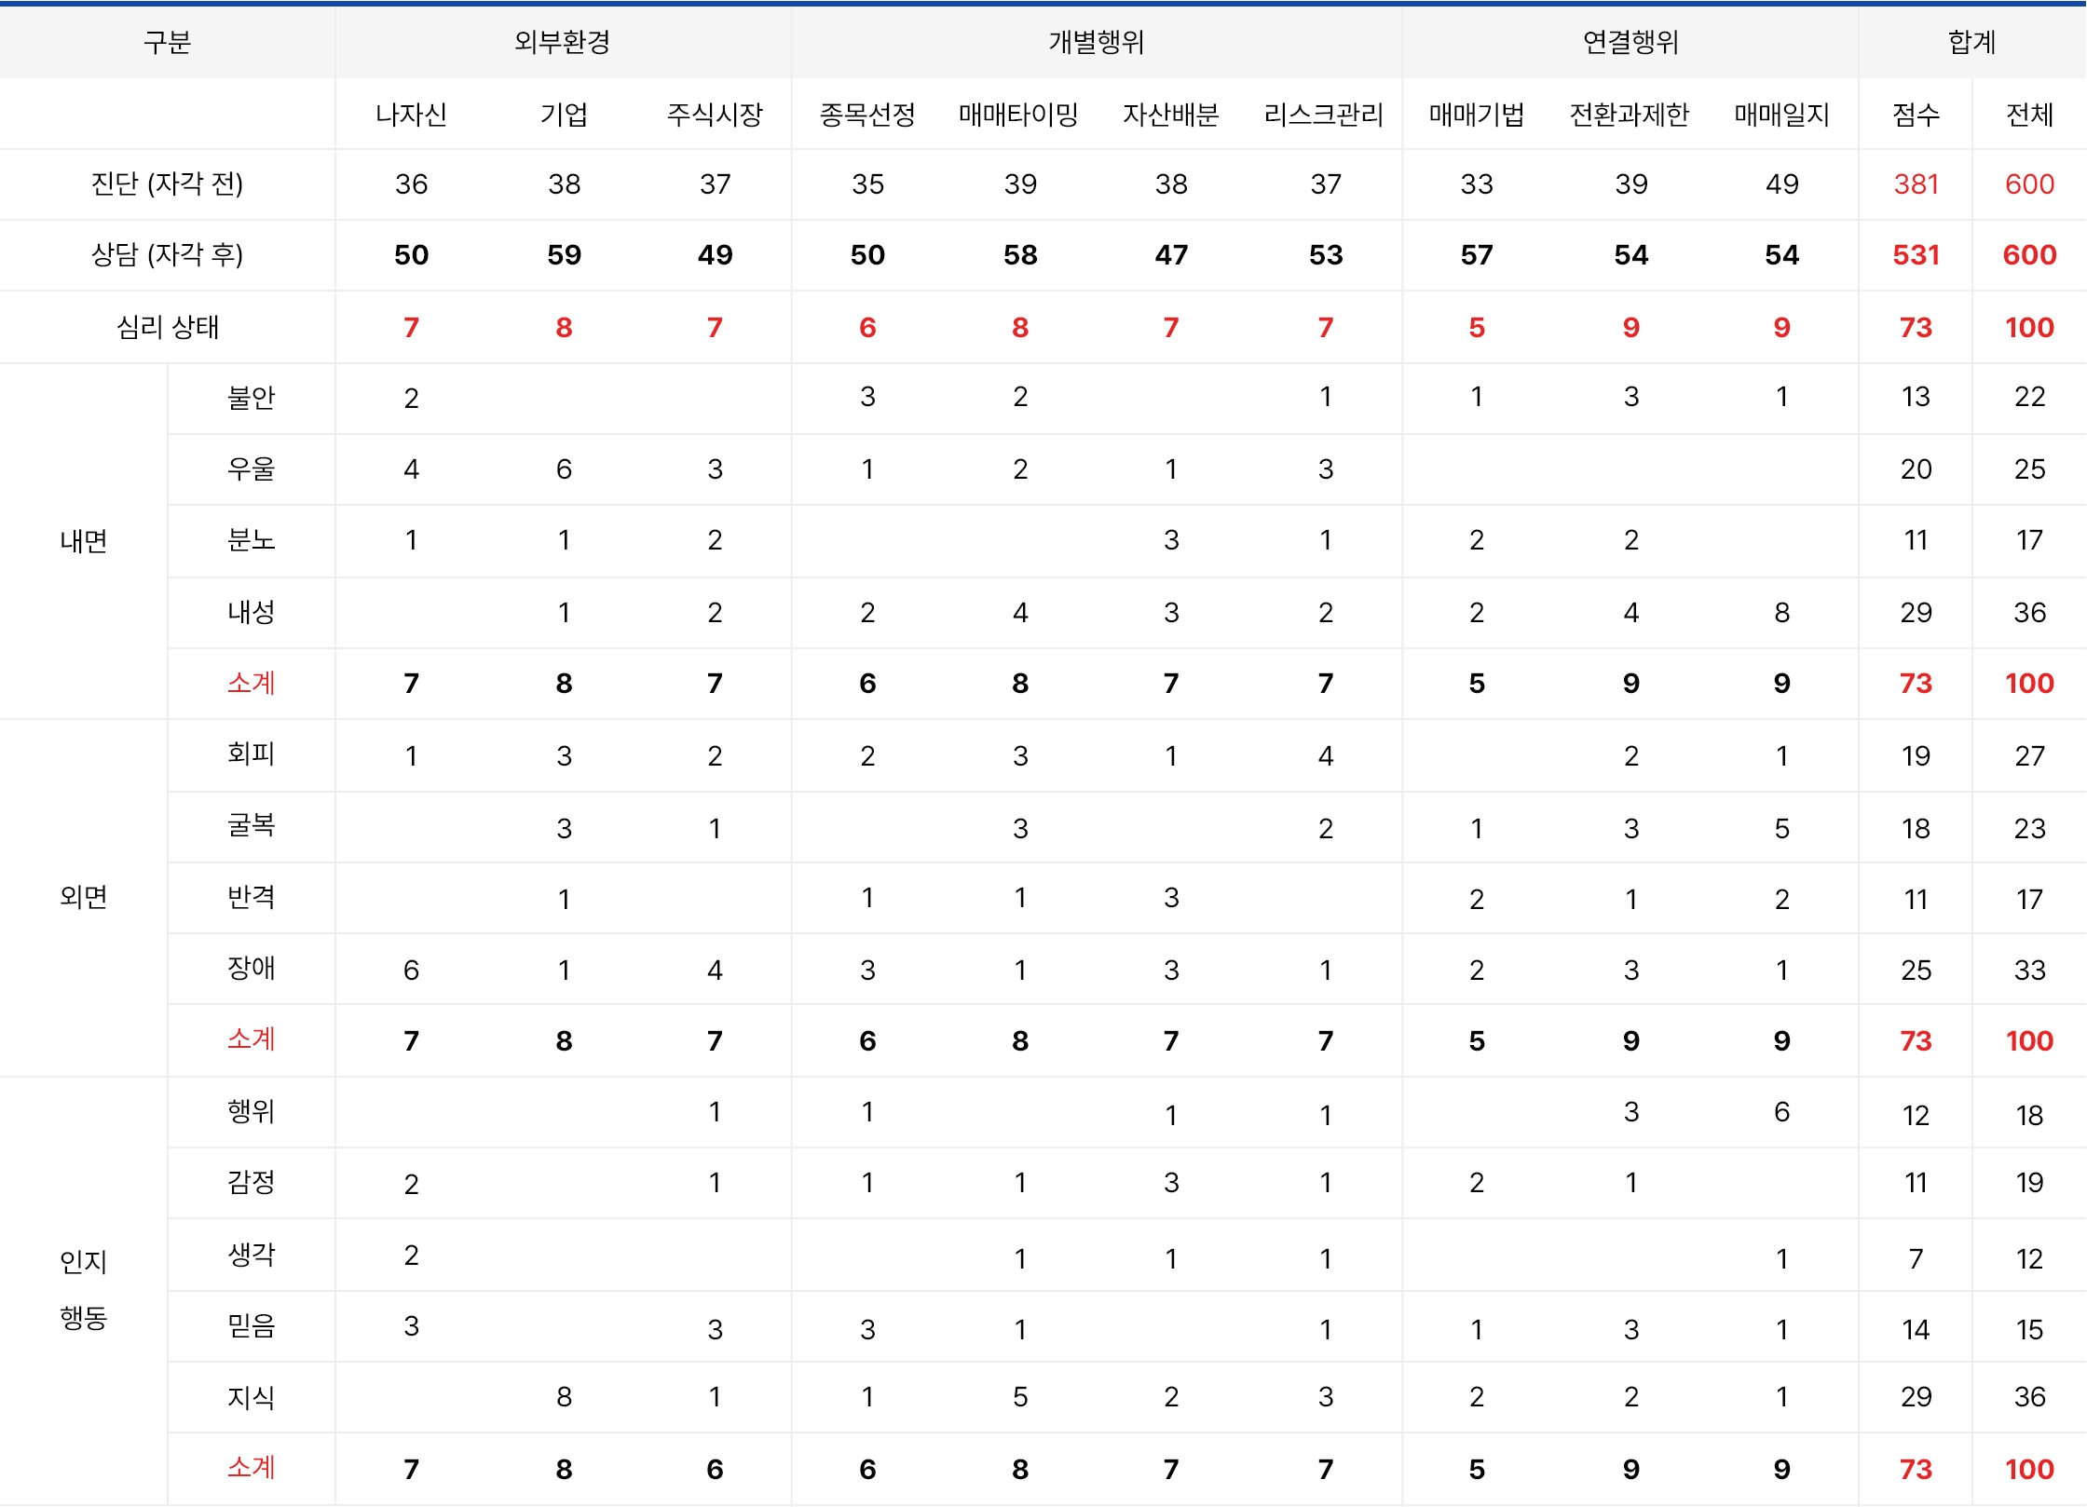Click the 5 in the 지식 row
2087x1507 pixels.
click(x=1020, y=1397)
